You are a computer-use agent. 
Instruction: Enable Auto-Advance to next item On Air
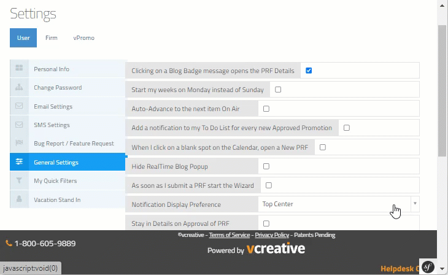coord(266,109)
